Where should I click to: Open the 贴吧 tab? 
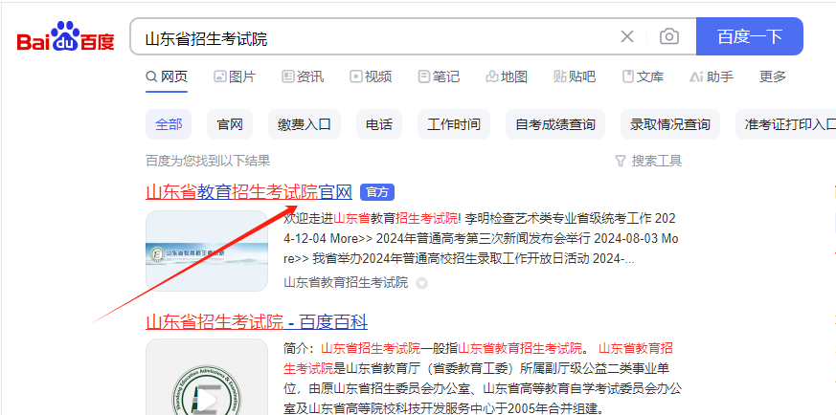575,76
